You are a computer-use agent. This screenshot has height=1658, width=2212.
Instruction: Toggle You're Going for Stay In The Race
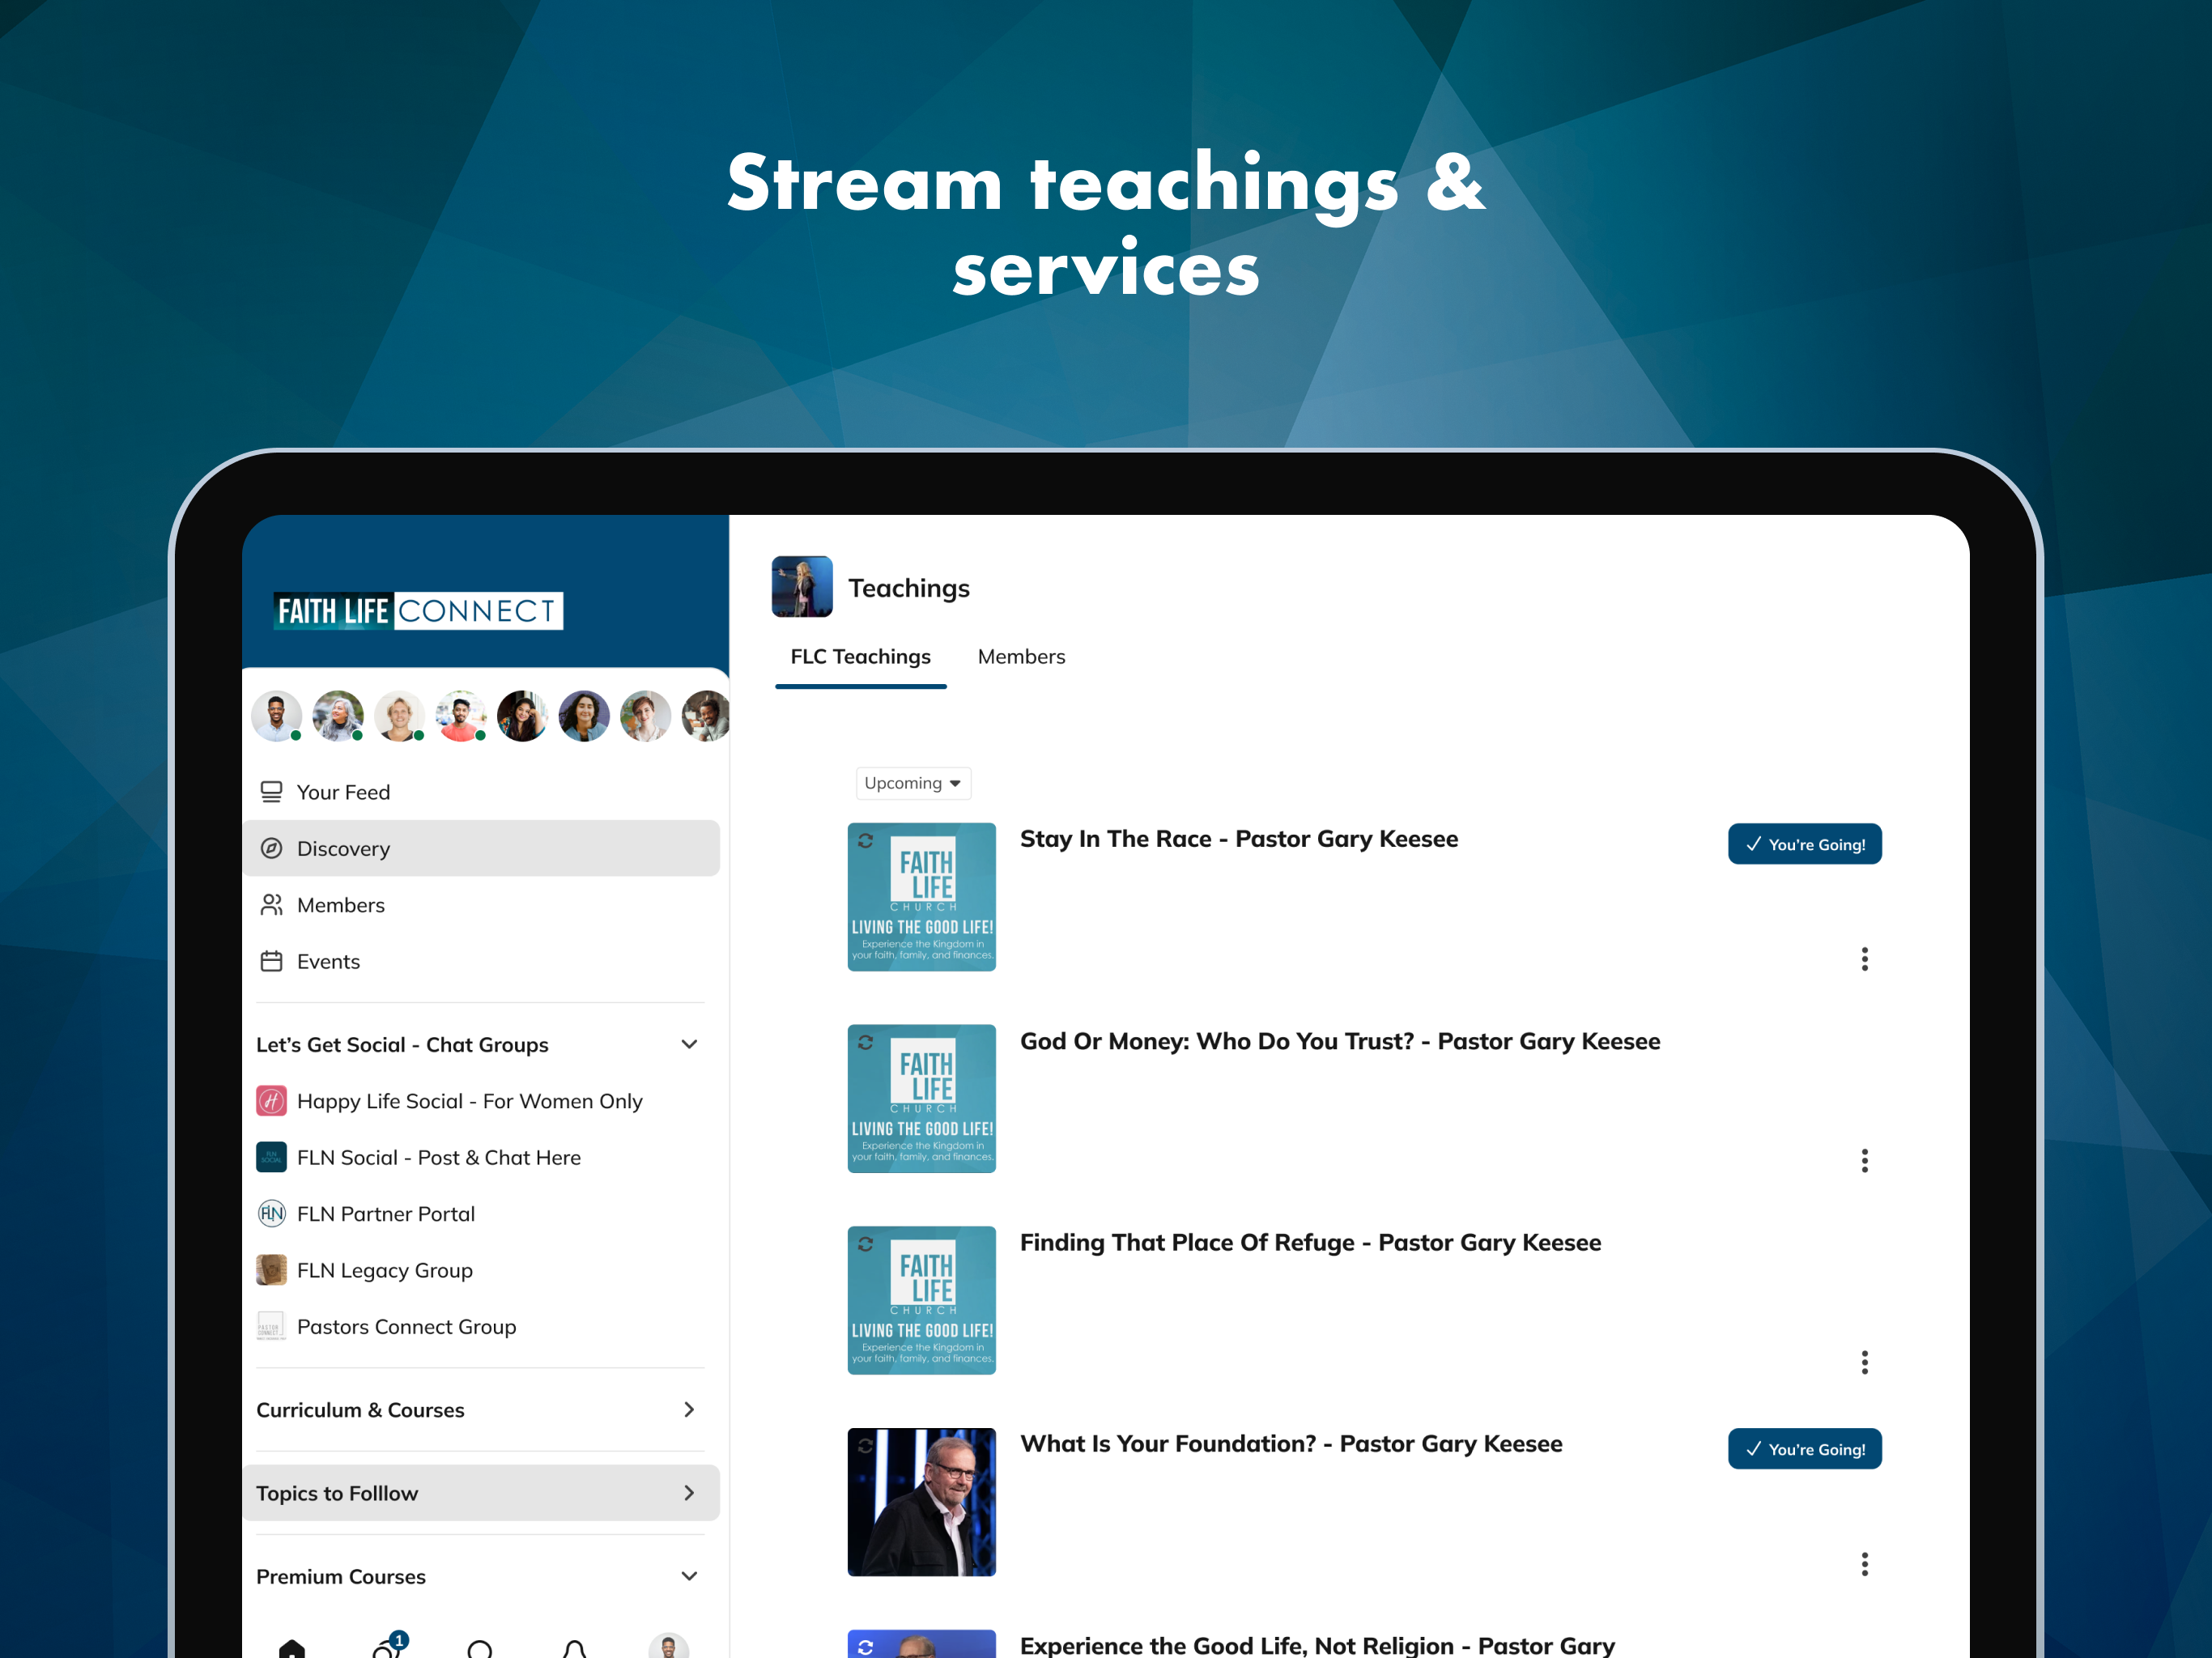(x=1804, y=844)
